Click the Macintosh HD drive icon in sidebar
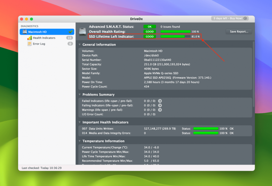Viewport: 272px width, 186px height. click(25, 32)
